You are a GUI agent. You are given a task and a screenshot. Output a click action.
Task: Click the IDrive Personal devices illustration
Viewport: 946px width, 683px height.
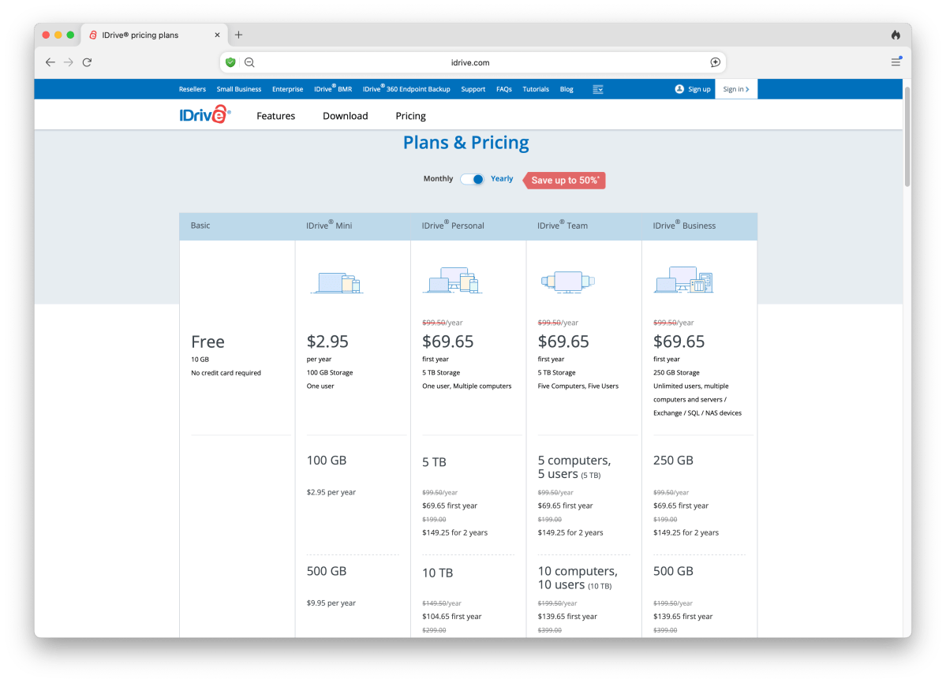453,280
